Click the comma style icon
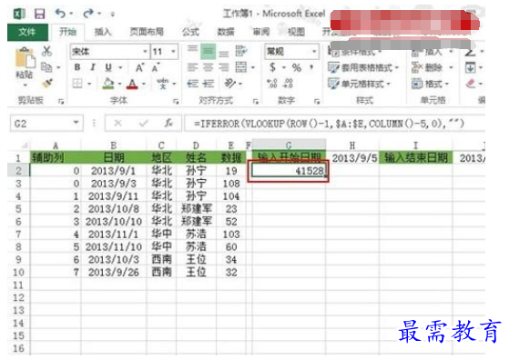This screenshot has width=509, height=360. pos(311,67)
